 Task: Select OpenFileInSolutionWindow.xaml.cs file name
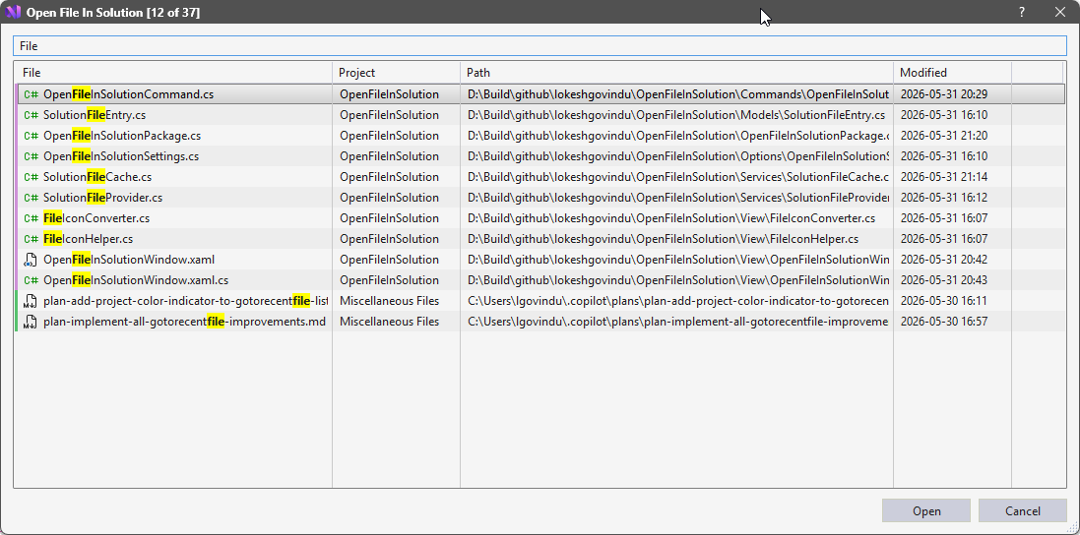tap(136, 280)
